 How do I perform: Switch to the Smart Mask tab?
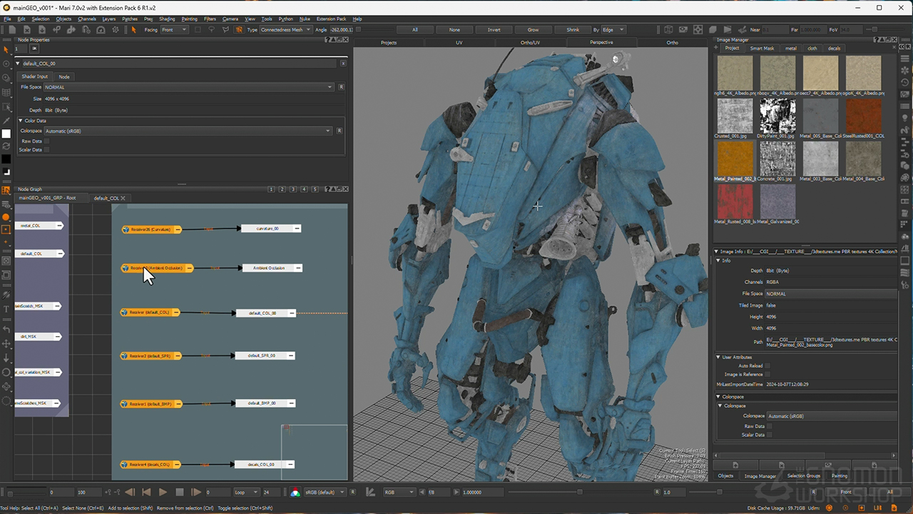tap(762, 49)
